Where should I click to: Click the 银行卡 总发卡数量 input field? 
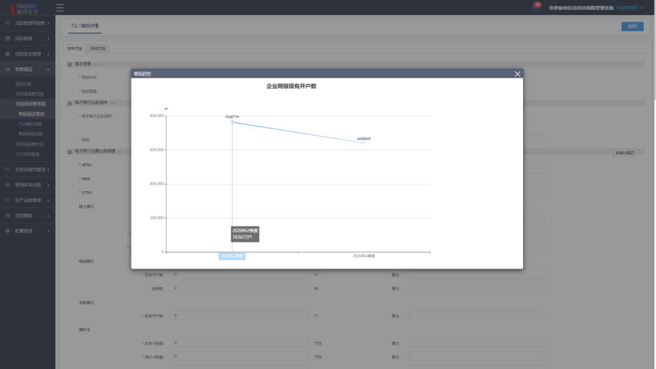(x=240, y=343)
